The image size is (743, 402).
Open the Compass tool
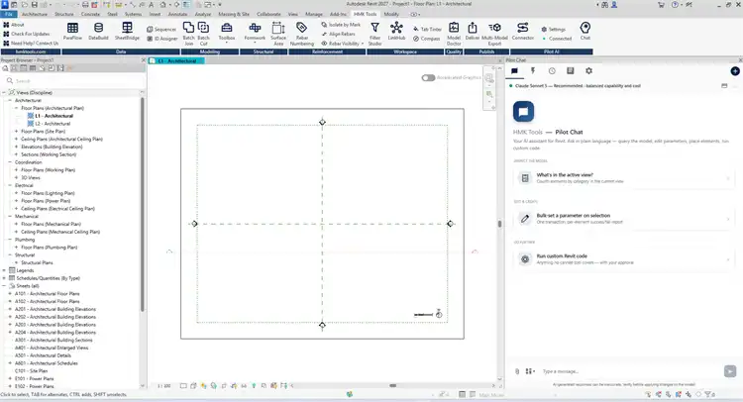pyautogui.click(x=426, y=39)
